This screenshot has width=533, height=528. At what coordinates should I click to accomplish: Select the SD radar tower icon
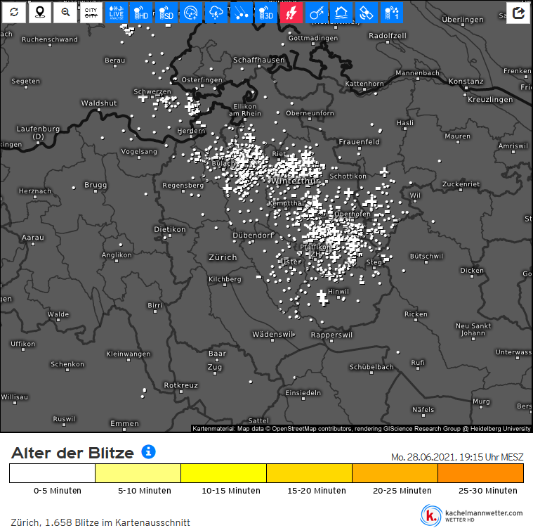[166, 13]
